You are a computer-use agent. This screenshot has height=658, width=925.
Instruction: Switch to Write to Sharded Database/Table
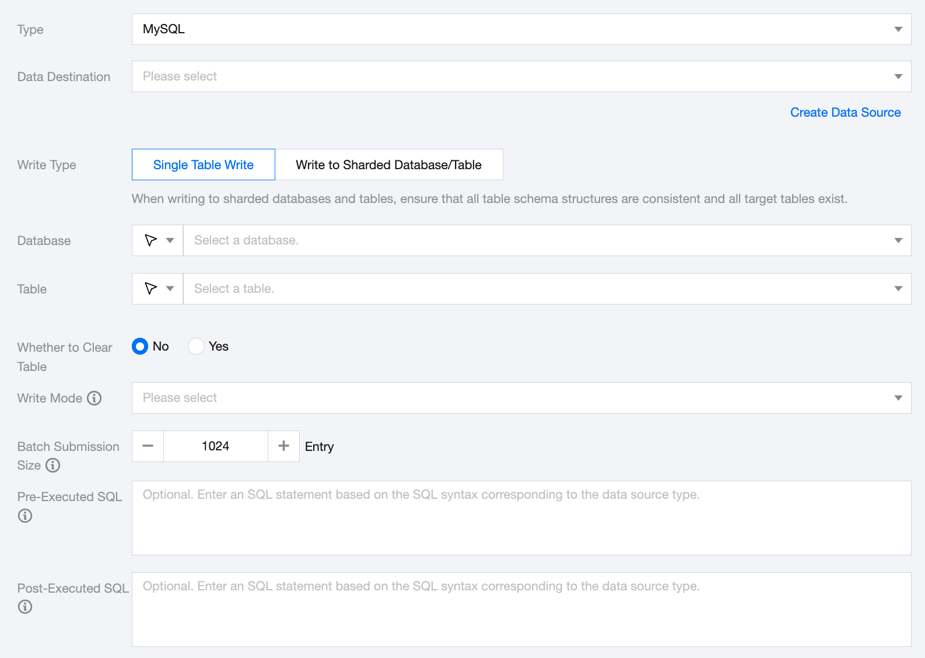[388, 164]
